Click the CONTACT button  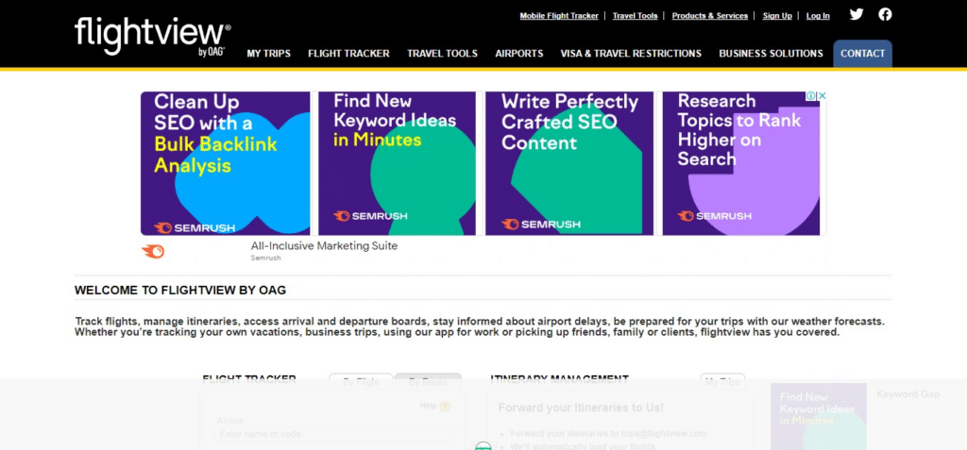(x=863, y=54)
